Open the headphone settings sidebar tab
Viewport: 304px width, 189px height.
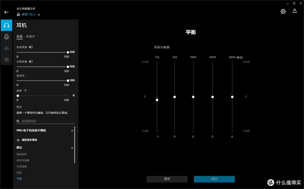coord(6,25)
